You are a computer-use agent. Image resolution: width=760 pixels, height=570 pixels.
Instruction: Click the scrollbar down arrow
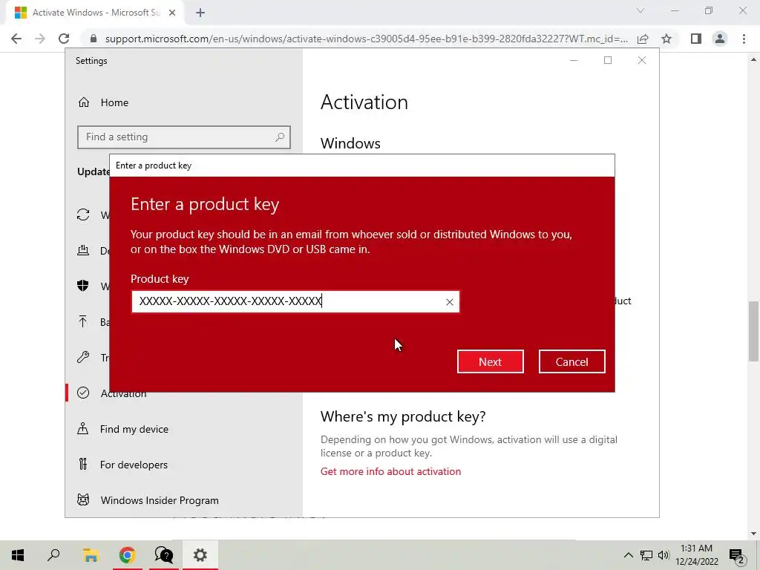click(753, 534)
